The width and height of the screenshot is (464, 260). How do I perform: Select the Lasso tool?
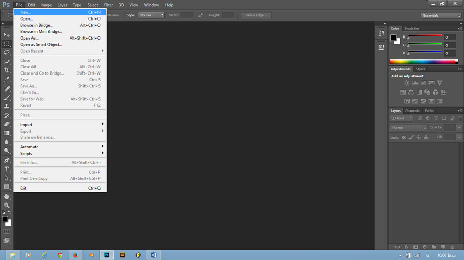coord(7,52)
